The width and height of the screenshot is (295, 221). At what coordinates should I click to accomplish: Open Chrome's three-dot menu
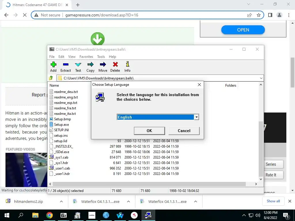pos(289,15)
